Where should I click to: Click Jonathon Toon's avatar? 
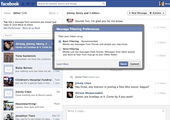click(8, 116)
